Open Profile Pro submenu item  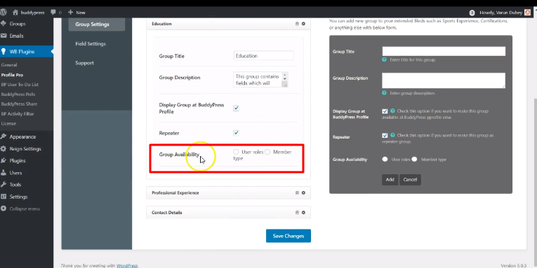coord(12,75)
